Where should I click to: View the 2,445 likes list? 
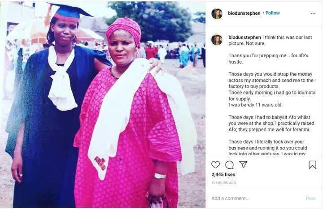pos(223,175)
